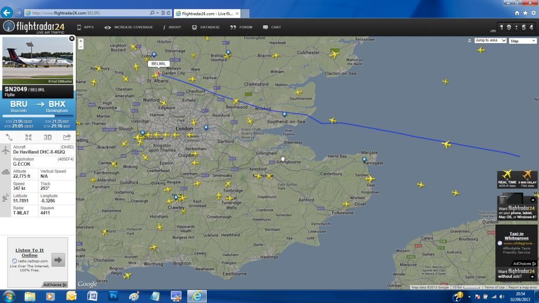Open Photoshop from the taskbar
The image size is (539, 303).
[113, 296]
